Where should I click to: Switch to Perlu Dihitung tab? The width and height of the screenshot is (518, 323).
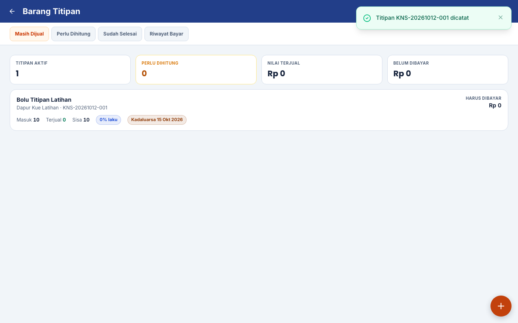[73, 34]
